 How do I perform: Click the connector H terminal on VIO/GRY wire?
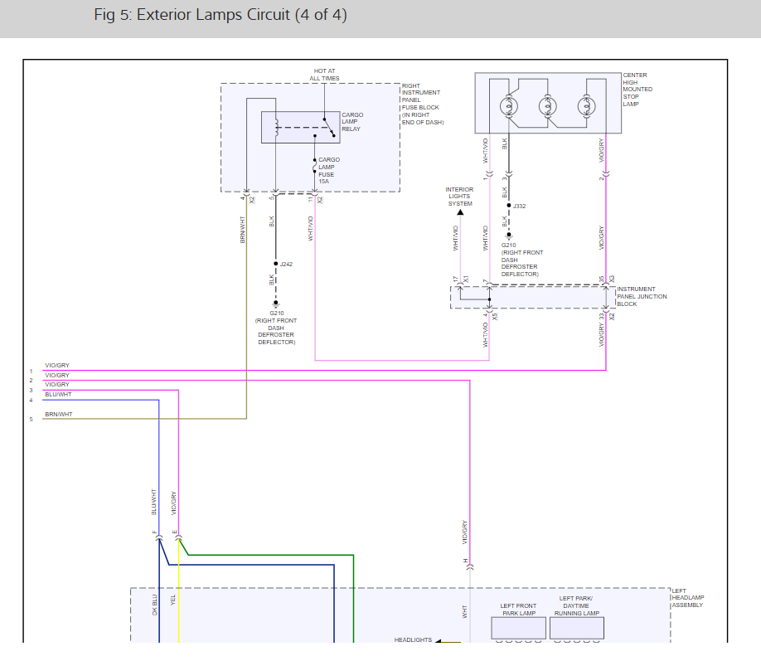click(470, 566)
